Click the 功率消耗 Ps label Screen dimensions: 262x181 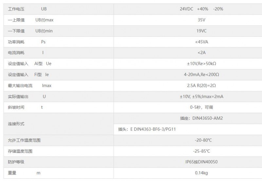tap(27, 42)
